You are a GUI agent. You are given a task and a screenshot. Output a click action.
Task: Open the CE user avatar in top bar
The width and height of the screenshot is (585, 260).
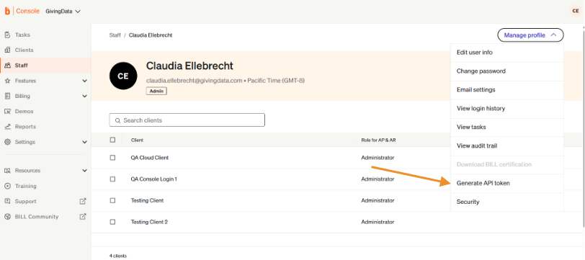[x=576, y=12]
